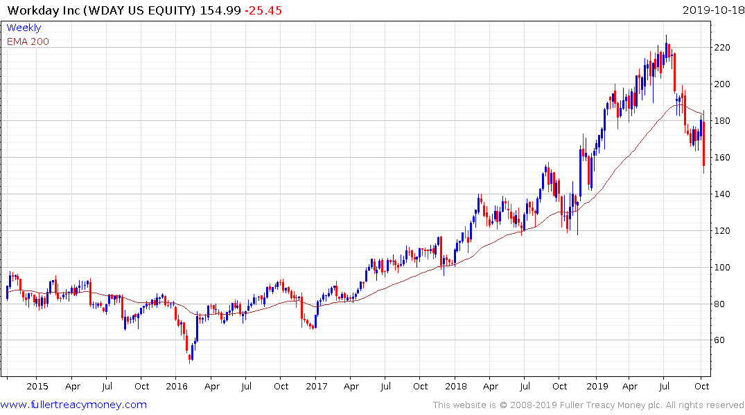Viewport: 745px width, 415px height.
Task: Click the 2019 year axis label
Action: coord(597,386)
